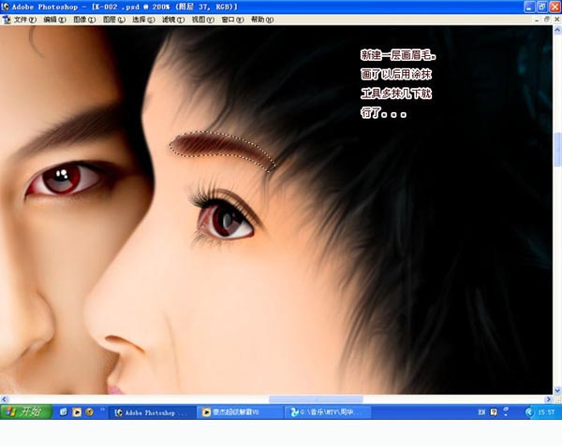Viewport: 562px width, 446px height.
Task: Open the 编辑(E) Edit menu
Action: [x=55, y=20]
